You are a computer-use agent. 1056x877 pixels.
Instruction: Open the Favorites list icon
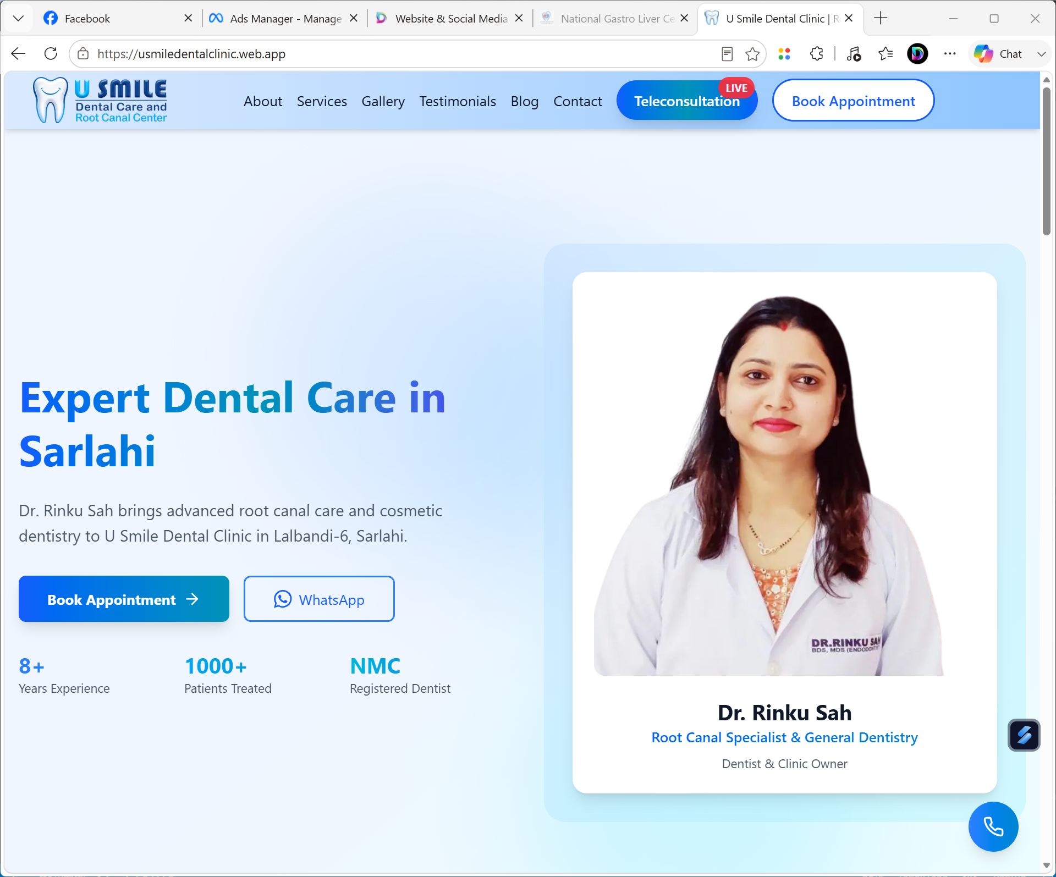(886, 53)
